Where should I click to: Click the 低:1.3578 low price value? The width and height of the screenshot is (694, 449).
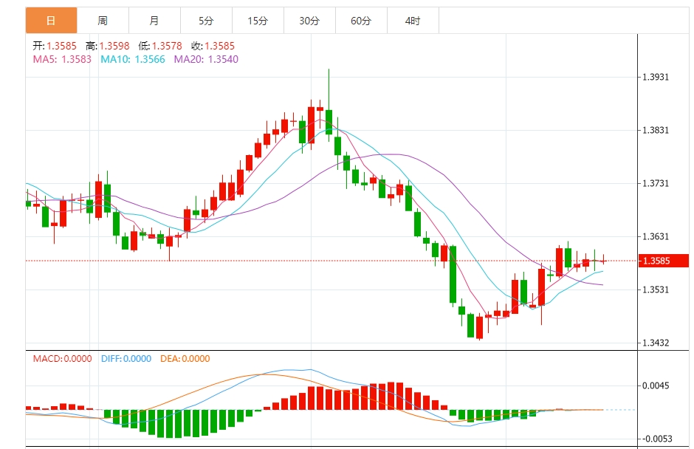[160, 46]
